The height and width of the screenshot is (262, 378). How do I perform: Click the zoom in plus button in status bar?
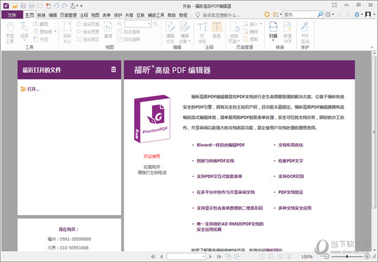click(x=367, y=256)
